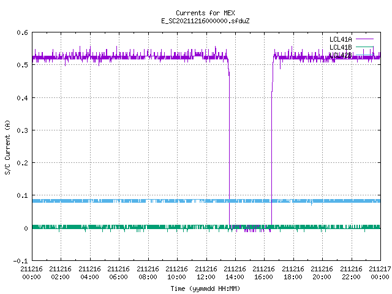Click the y-axis tick value 0.6
The image size is (392, 294).
pos(22,32)
